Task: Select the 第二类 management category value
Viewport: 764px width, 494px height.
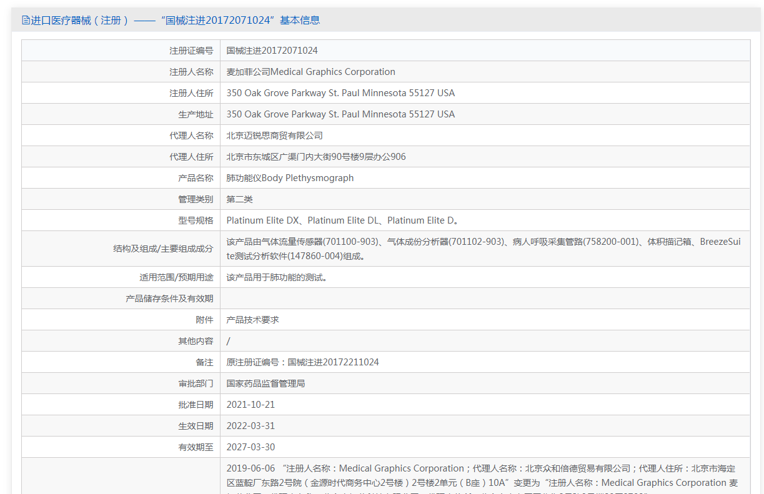Action: pyautogui.click(x=239, y=199)
